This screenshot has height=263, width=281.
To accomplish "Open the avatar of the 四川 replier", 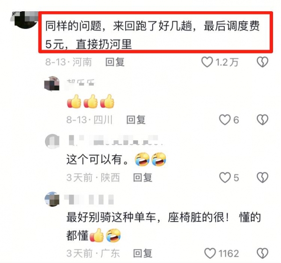I will coord(52,83).
